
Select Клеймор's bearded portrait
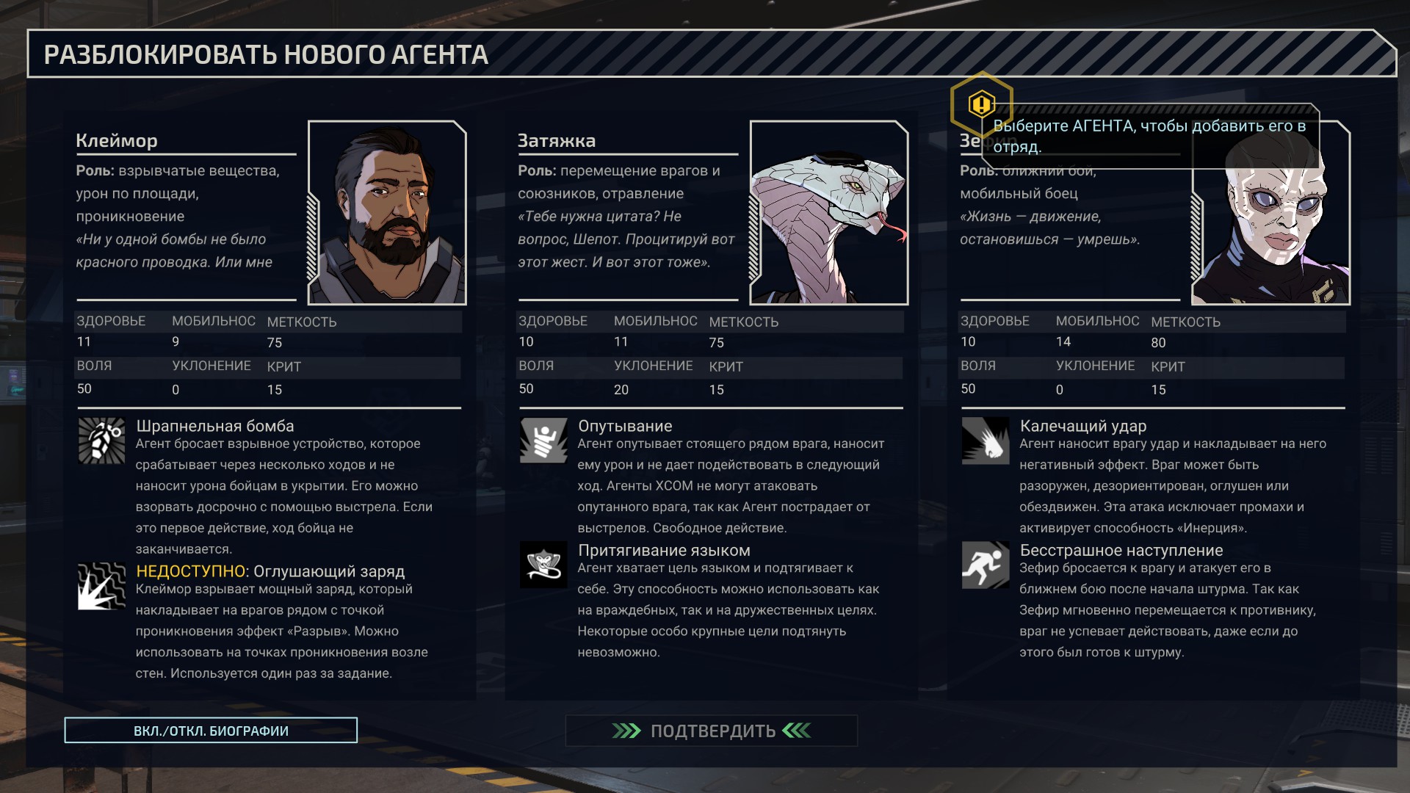point(387,212)
